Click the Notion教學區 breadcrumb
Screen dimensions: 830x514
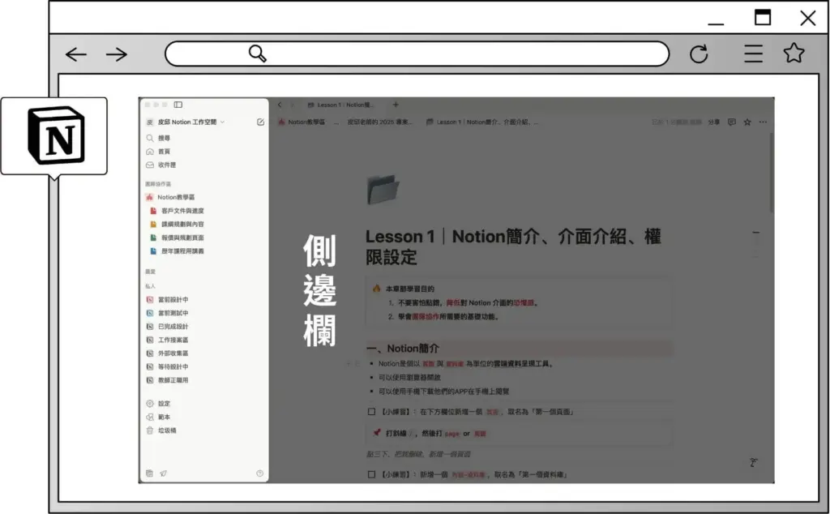click(x=302, y=122)
